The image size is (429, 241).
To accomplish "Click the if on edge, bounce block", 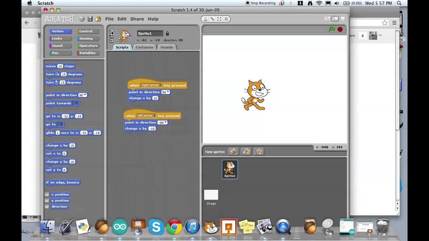I will tap(63, 182).
